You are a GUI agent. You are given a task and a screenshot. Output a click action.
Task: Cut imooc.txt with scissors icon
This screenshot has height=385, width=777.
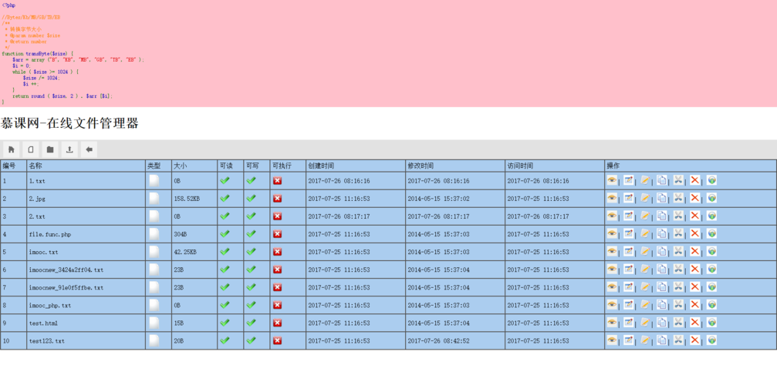tap(678, 252)
